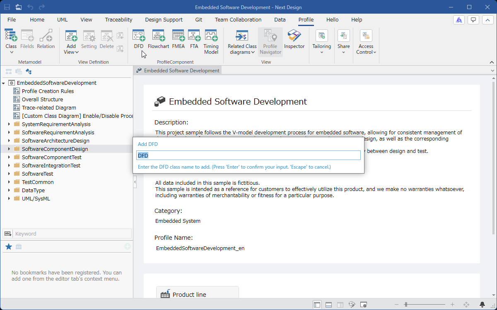Expand the SoftwareComponentTest folder
The image size is (497, 310).
coord(9,157)
